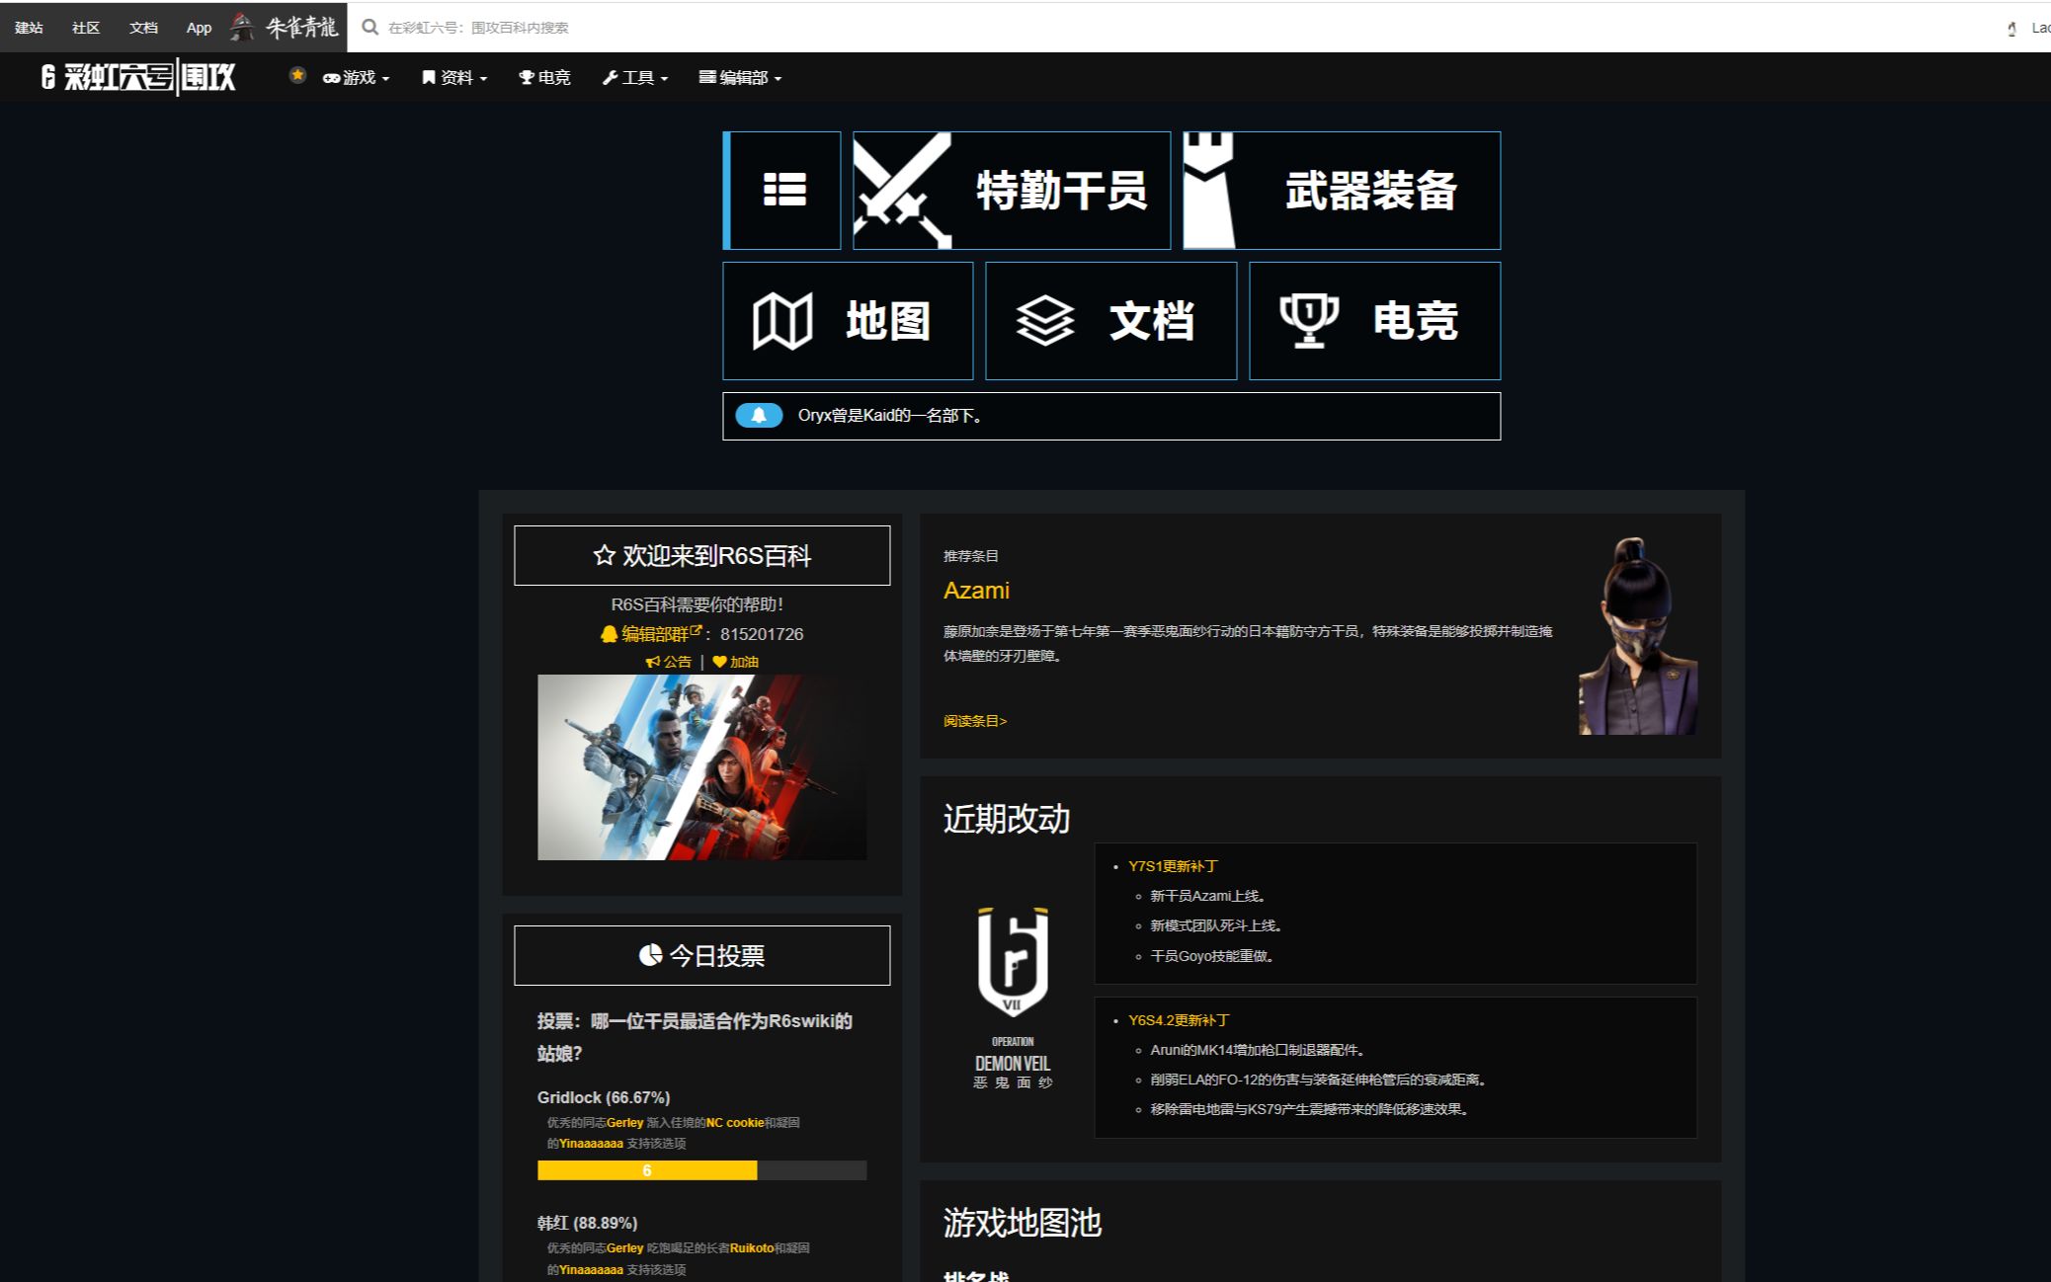Screen dimensions: 2051x1282
Task: Click the 干员Goyo技能重做 entry
Action: point(1212,956)
